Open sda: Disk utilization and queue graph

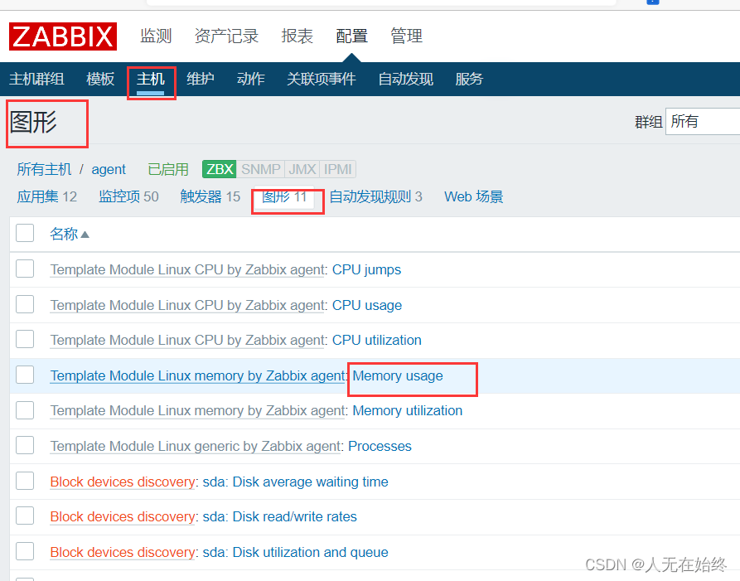coord(296,552)
